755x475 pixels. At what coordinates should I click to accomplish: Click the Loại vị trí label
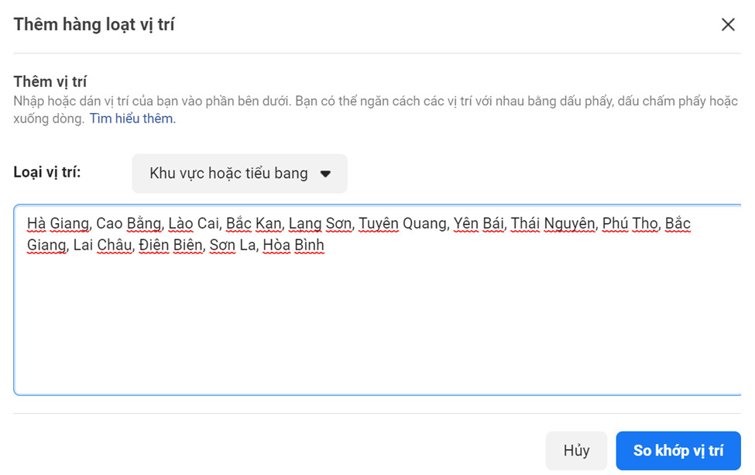[x=47, y=173]
